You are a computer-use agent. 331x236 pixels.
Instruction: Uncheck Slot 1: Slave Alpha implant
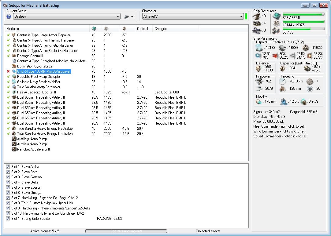click(x=8, y=167)
